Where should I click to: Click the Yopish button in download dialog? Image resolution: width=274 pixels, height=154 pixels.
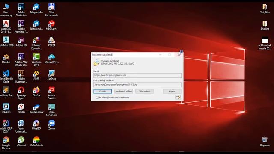click(172, 91)
